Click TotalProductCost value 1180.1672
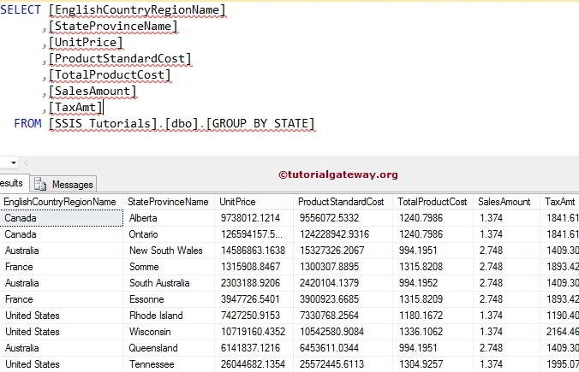Image resolution: width=579 pixels, height=372 pixels. (421, 316)
